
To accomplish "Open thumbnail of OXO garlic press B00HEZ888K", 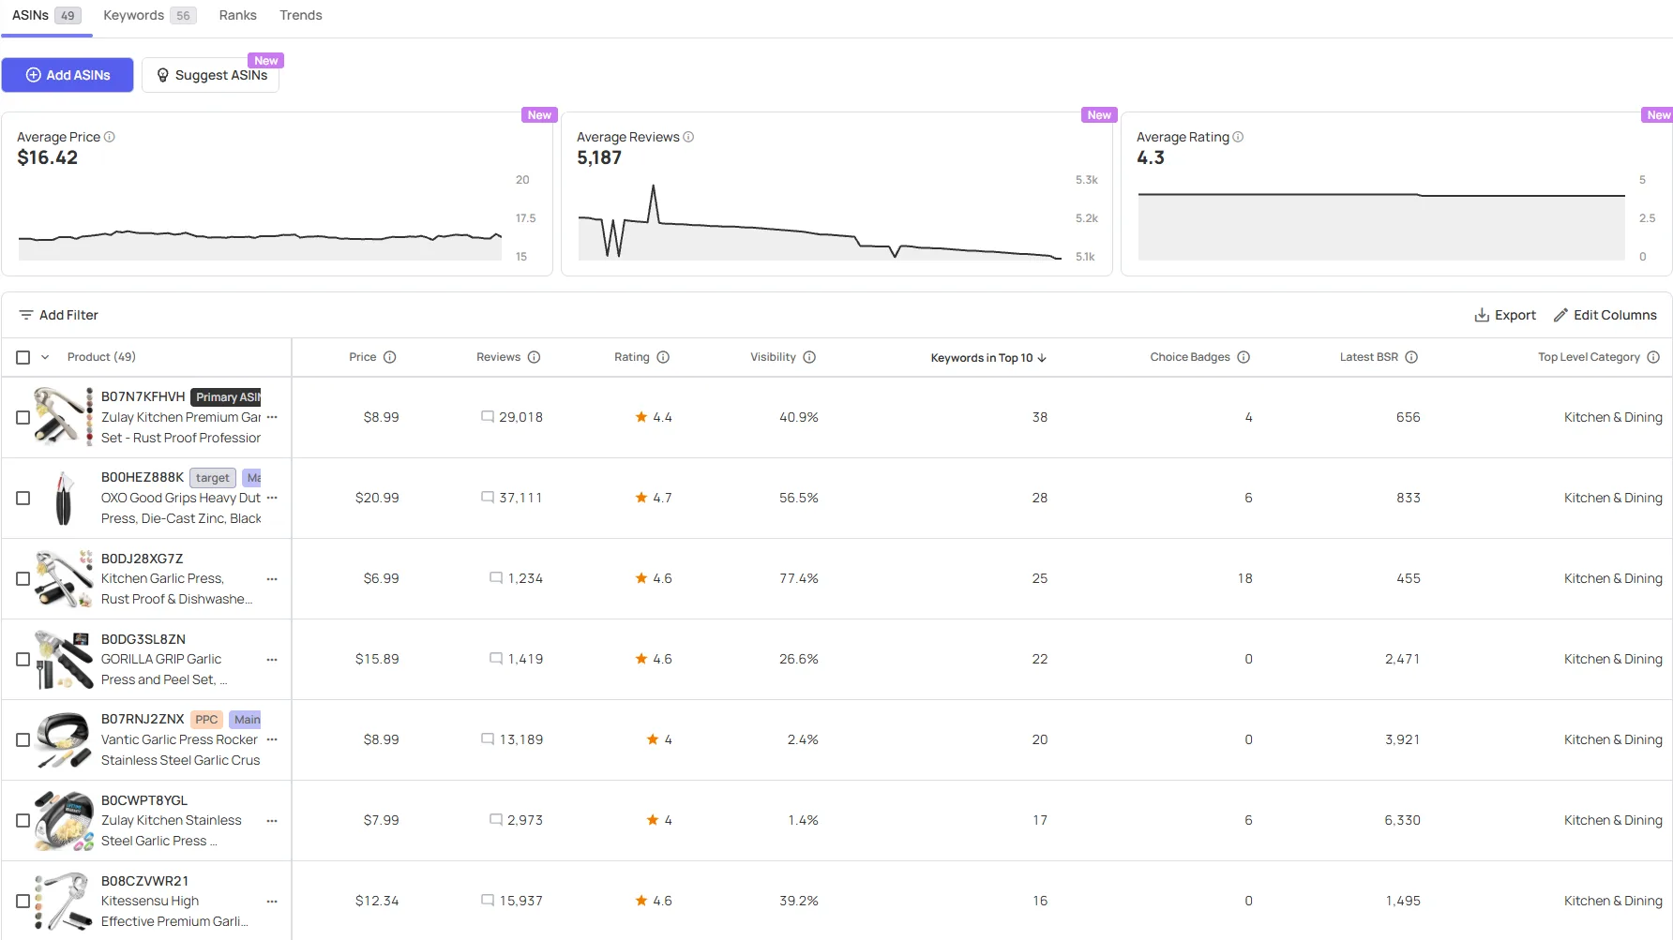I will pyautogui.click(x=64, y=498).
